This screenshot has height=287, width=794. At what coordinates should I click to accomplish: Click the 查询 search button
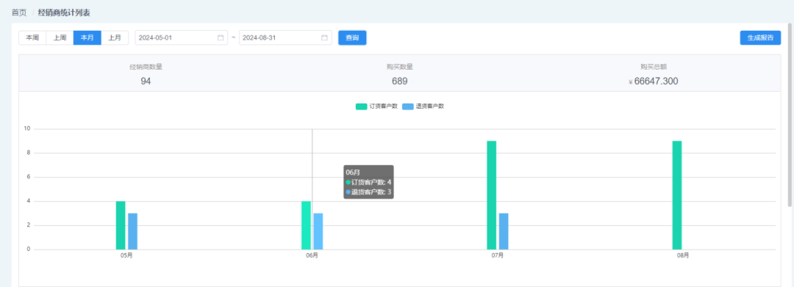coord(352,38)
